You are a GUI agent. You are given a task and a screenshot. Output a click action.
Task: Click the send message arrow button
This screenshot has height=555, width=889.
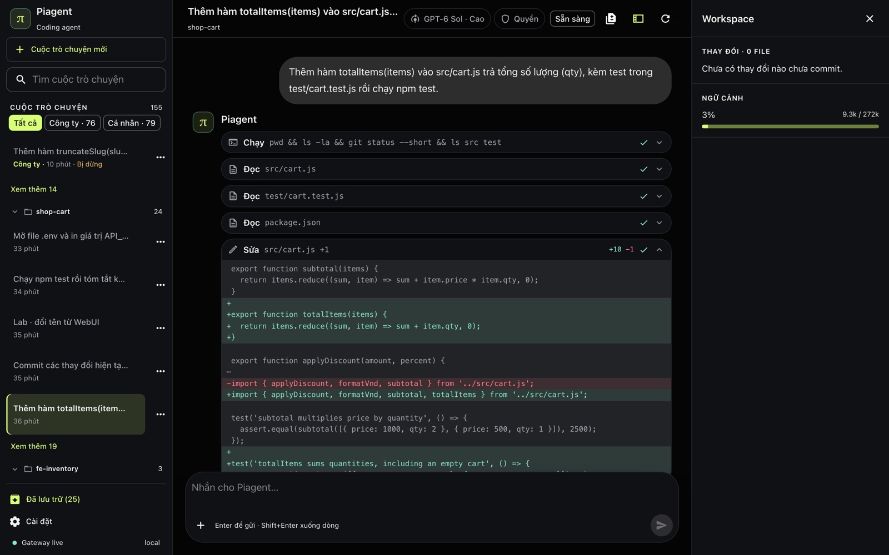point(661,525)
